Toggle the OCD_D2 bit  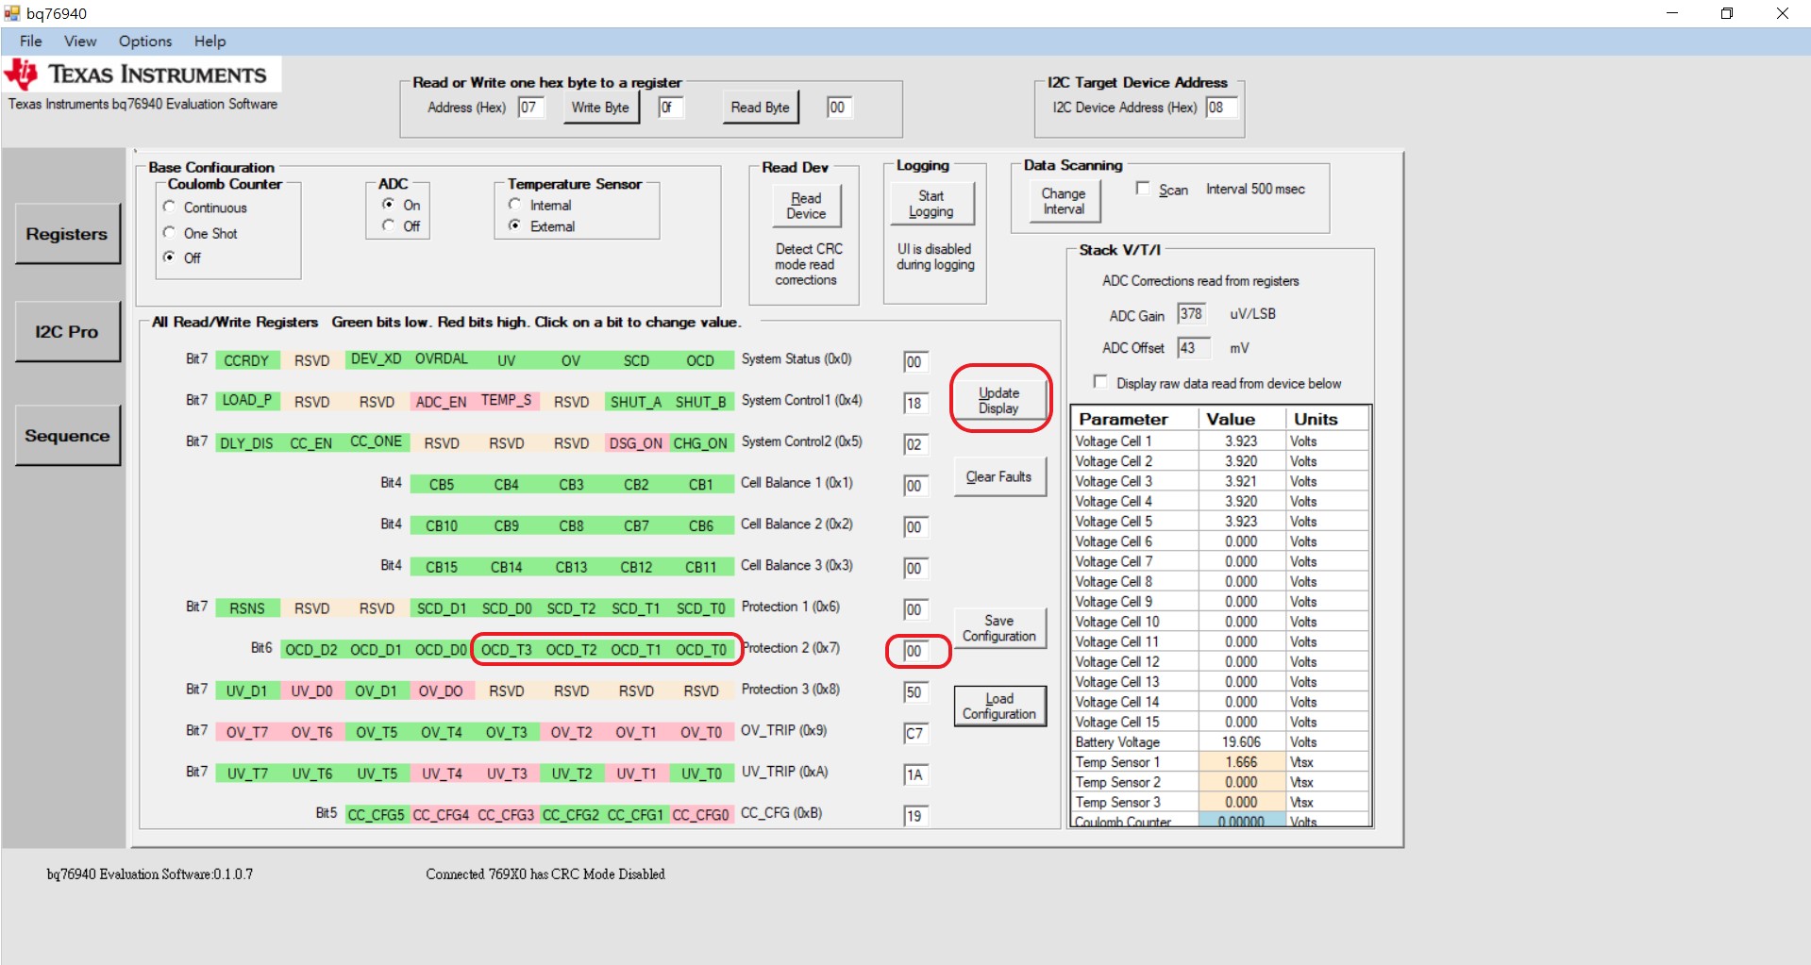tap(311, 650)
